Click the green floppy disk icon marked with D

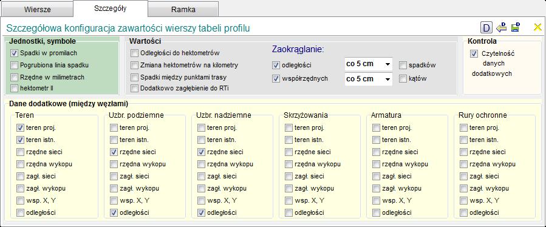(x=516, y=27)
